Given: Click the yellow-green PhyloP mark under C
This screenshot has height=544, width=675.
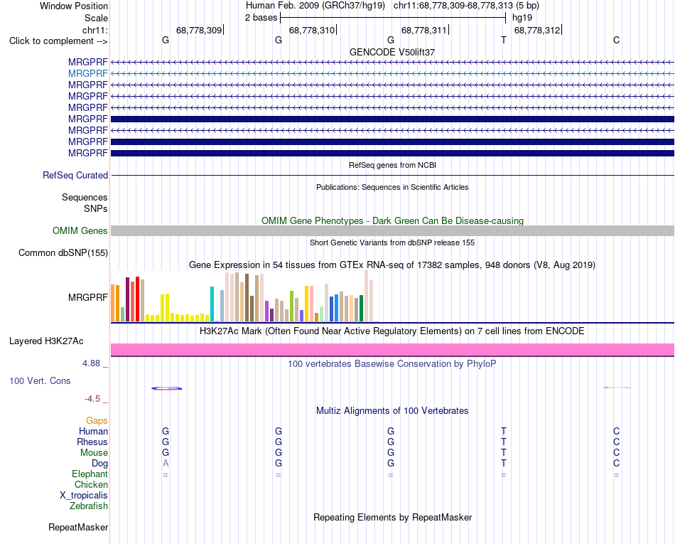Looking at the screenshot, I should (x=617, y=388).
